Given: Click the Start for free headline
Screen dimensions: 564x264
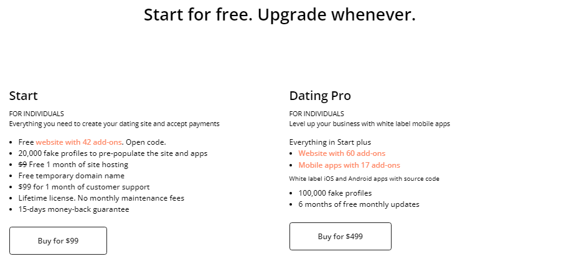Looking at the screenshot, I should (280, 15).
